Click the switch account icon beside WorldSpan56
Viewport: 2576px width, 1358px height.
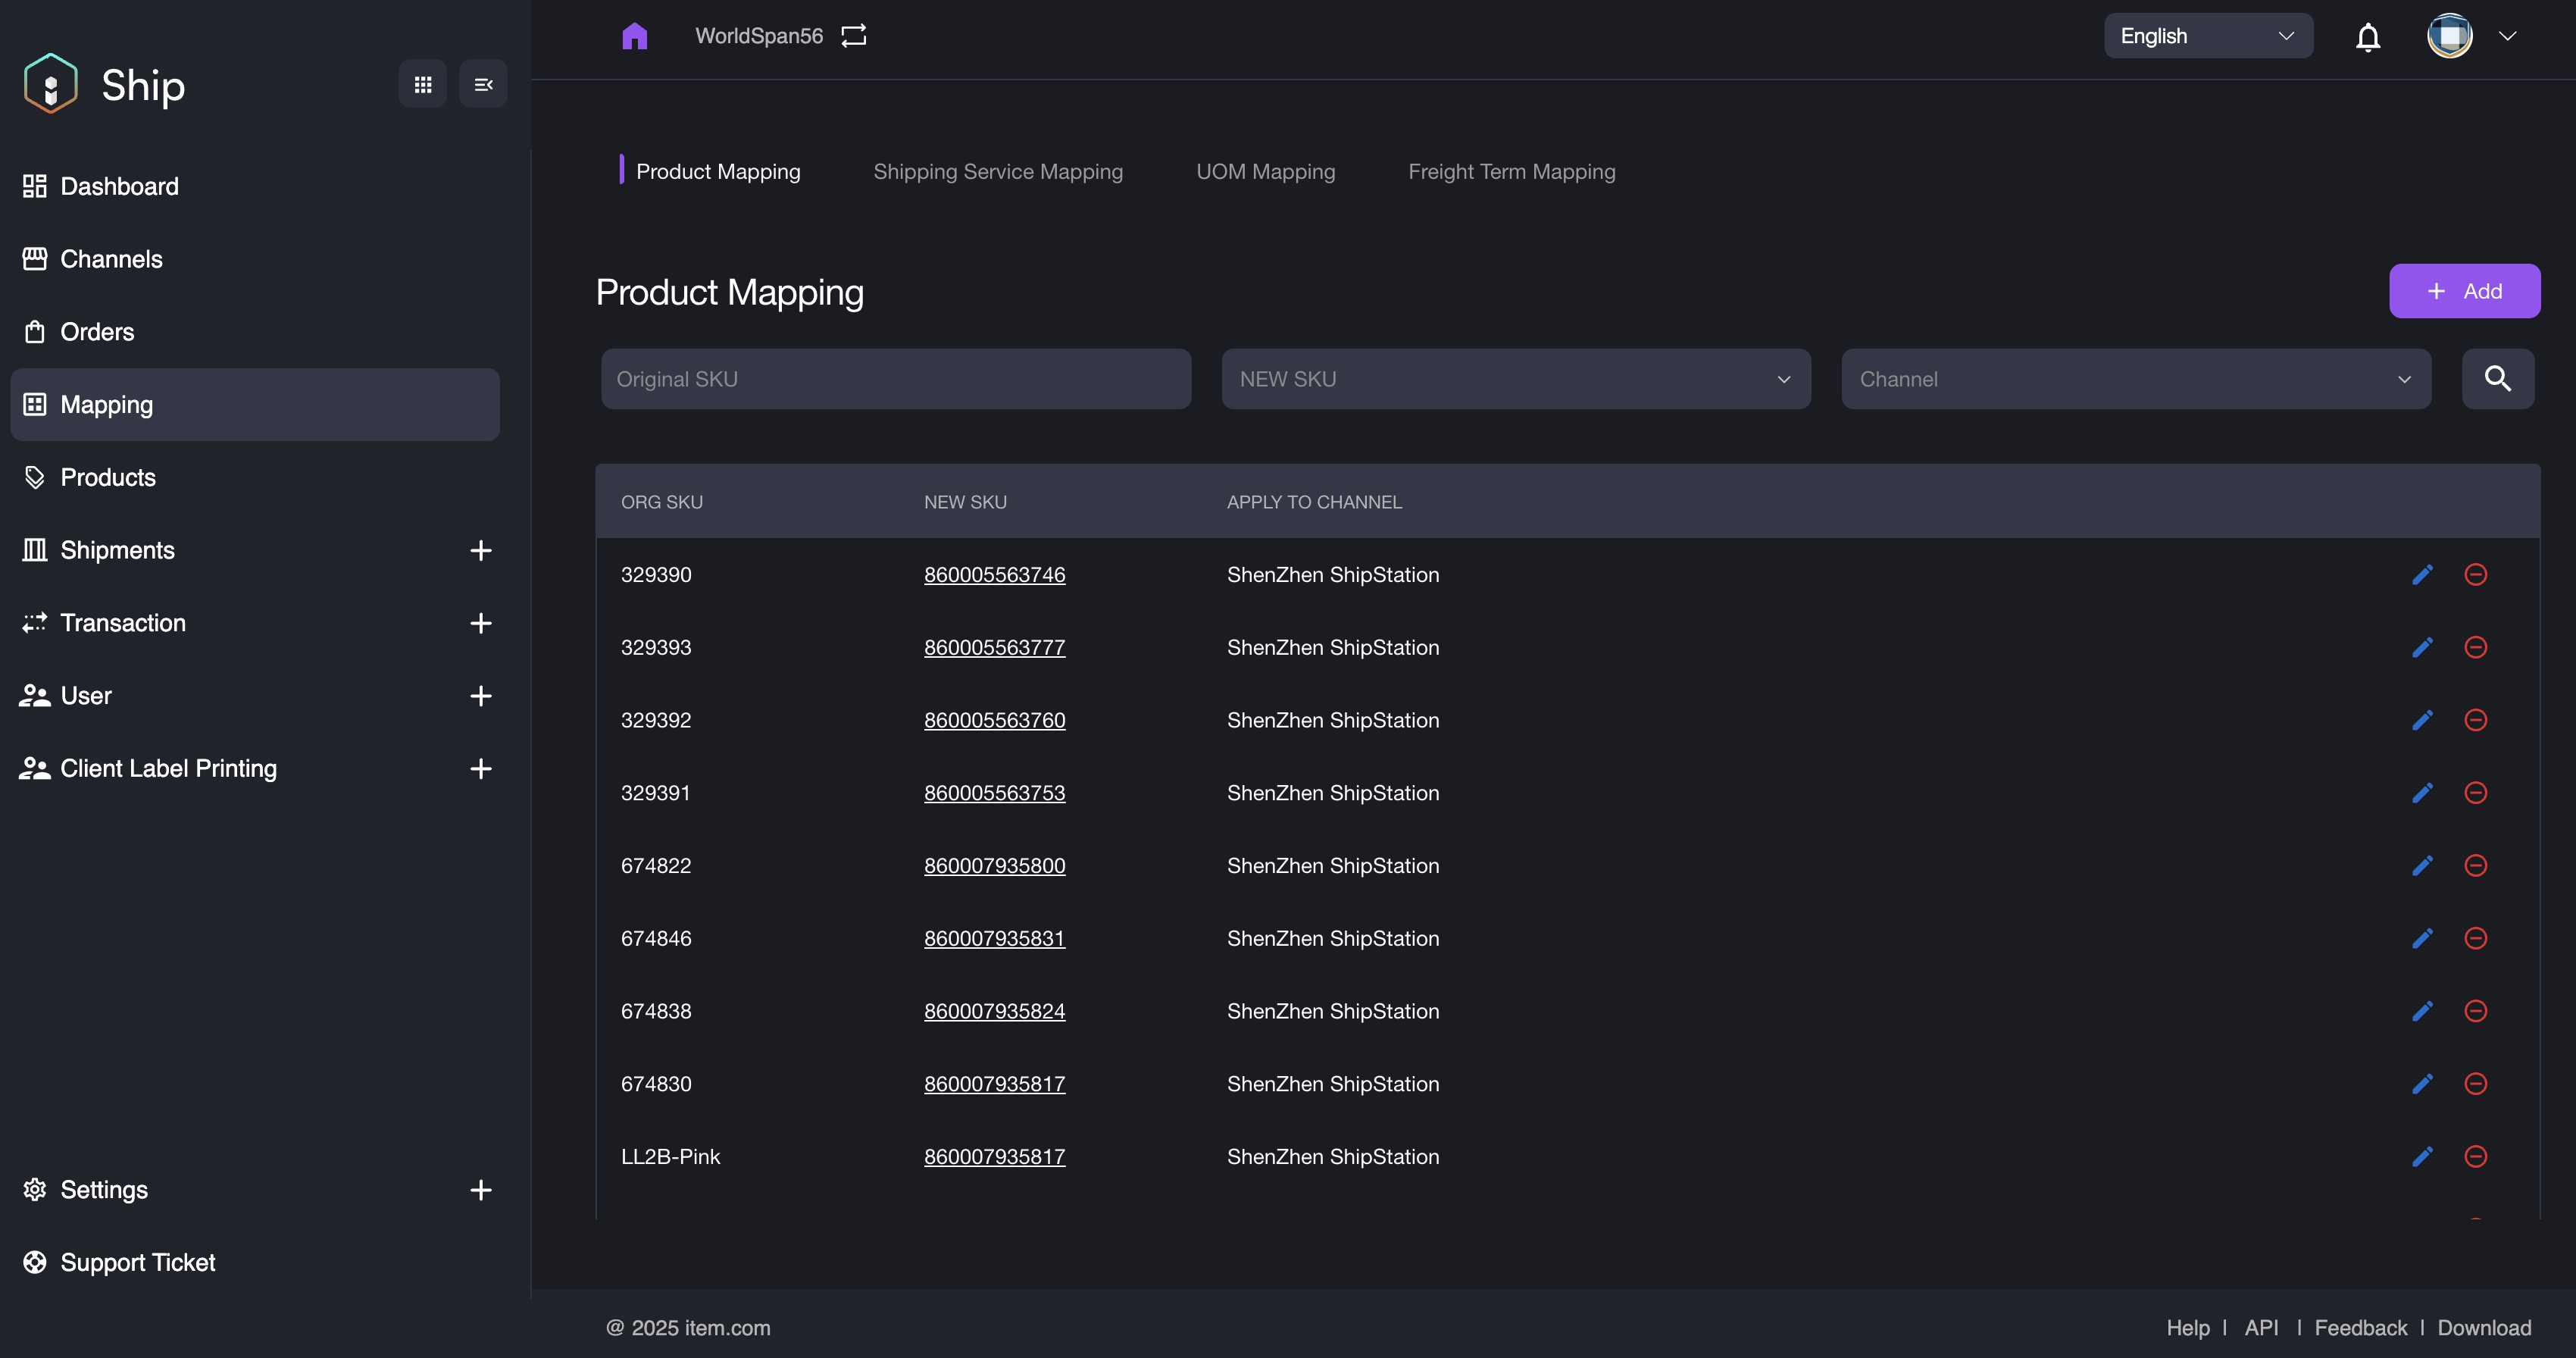point(853,36)
